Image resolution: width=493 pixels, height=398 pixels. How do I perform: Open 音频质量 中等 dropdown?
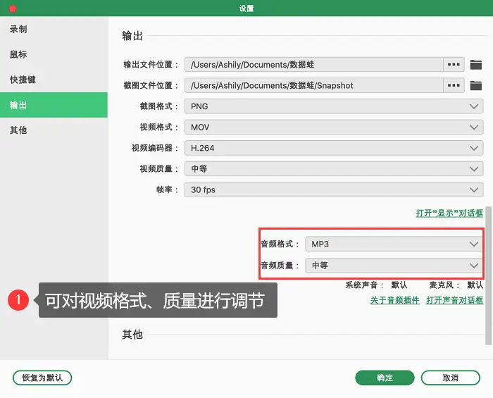point(394,266)
